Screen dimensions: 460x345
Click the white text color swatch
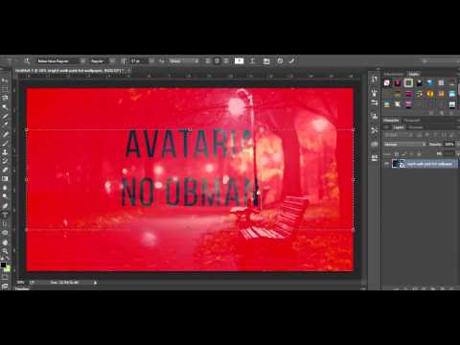coord(239,61)
